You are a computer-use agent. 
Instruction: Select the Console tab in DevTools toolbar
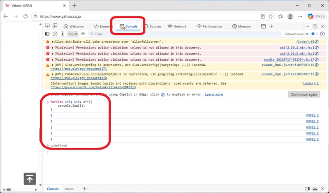tap(128, 26)
